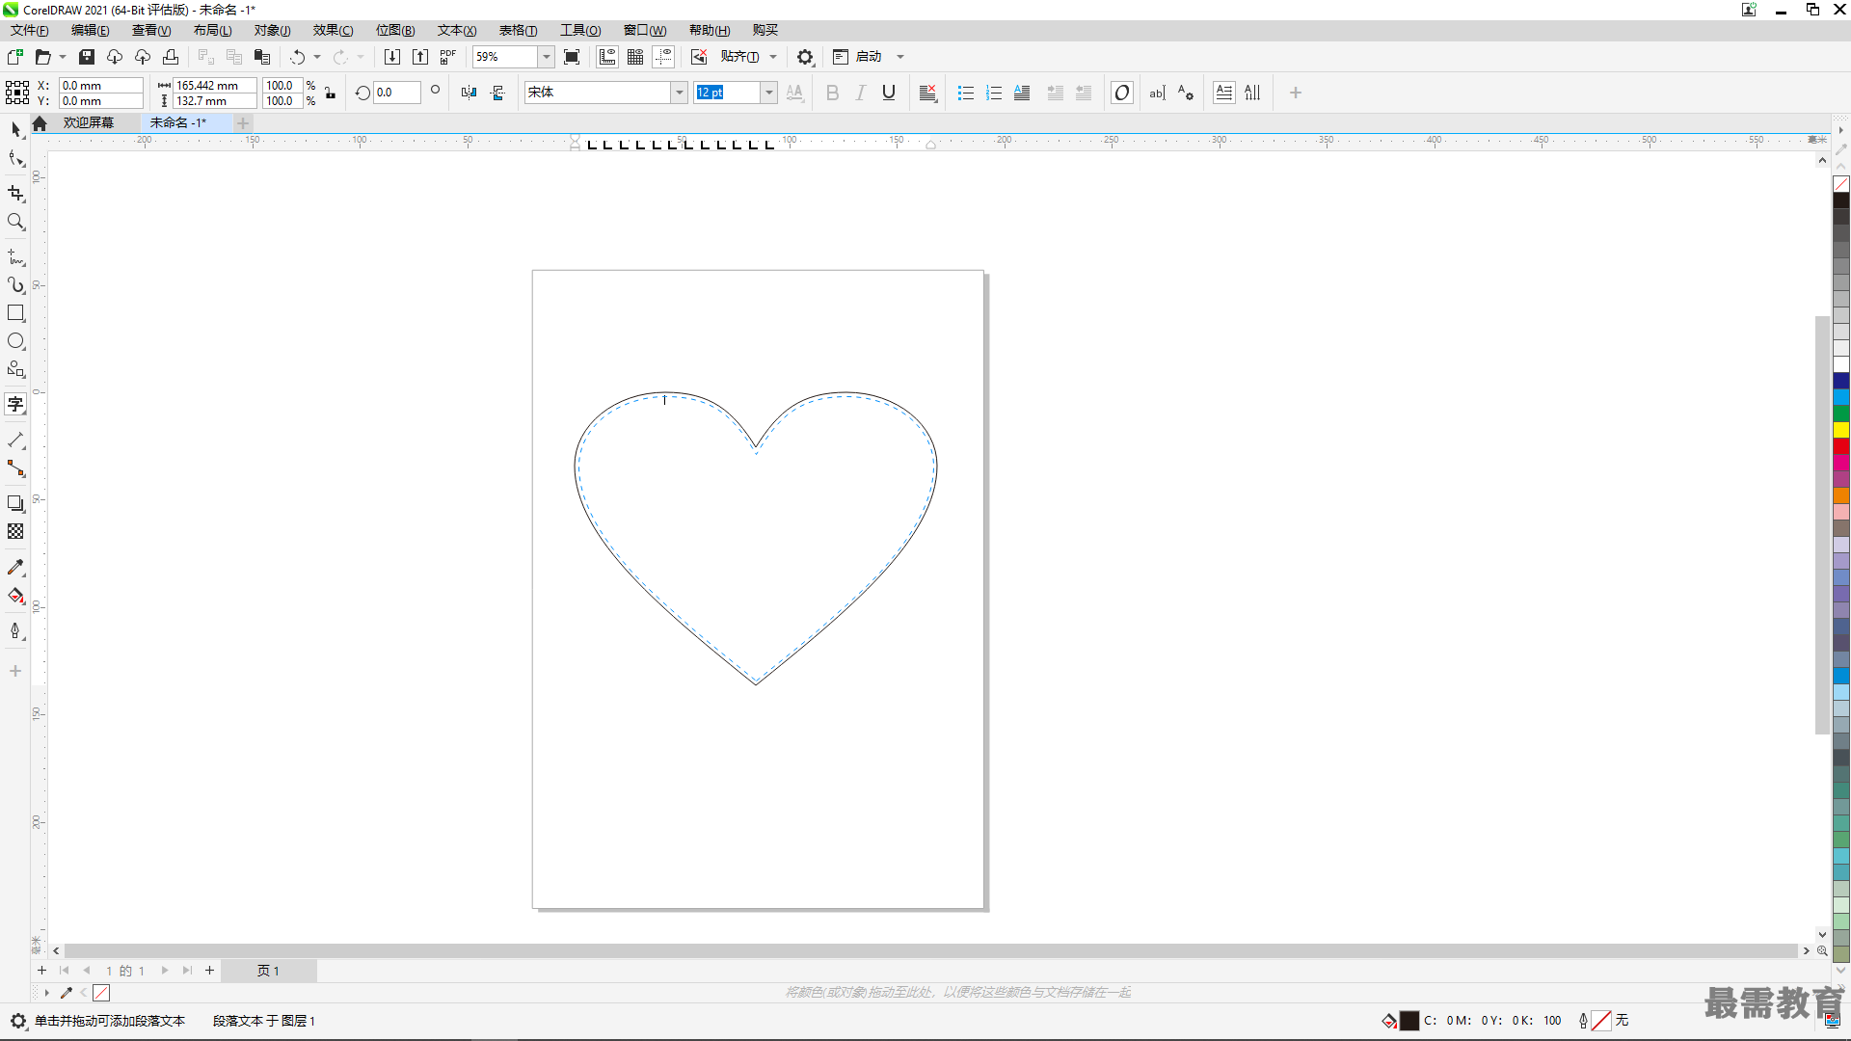The height and width of the screenshot is (1041, 1851).
Task: Expand the Undo history dropdown arrow
Action: point(317,57)
